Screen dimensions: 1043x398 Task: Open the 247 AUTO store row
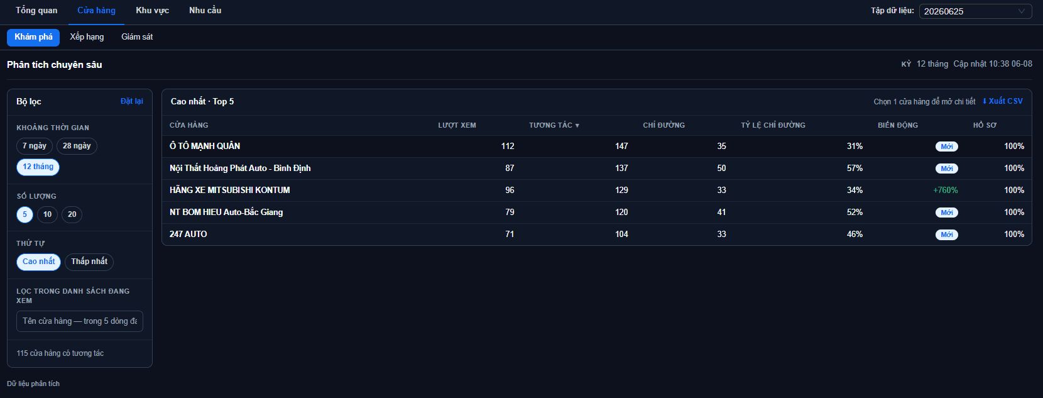596,234
